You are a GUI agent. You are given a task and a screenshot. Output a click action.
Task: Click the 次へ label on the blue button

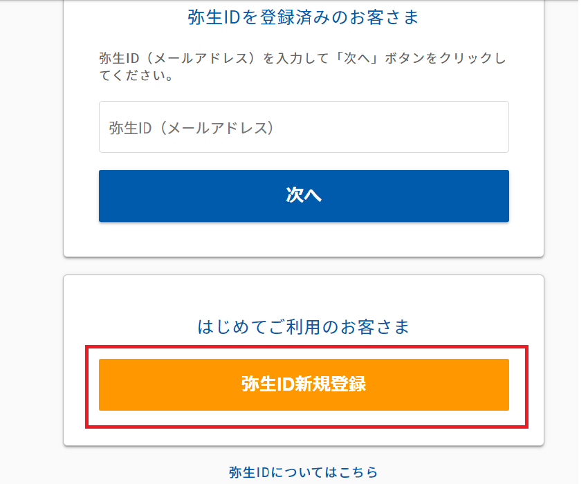click(x=304, y=196)
